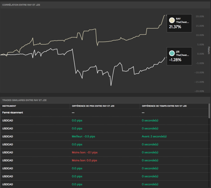Click the vertical 'Return' axis title

[208, 50]
